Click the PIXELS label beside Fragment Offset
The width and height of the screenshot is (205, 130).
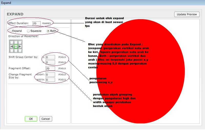click(62, 68)
